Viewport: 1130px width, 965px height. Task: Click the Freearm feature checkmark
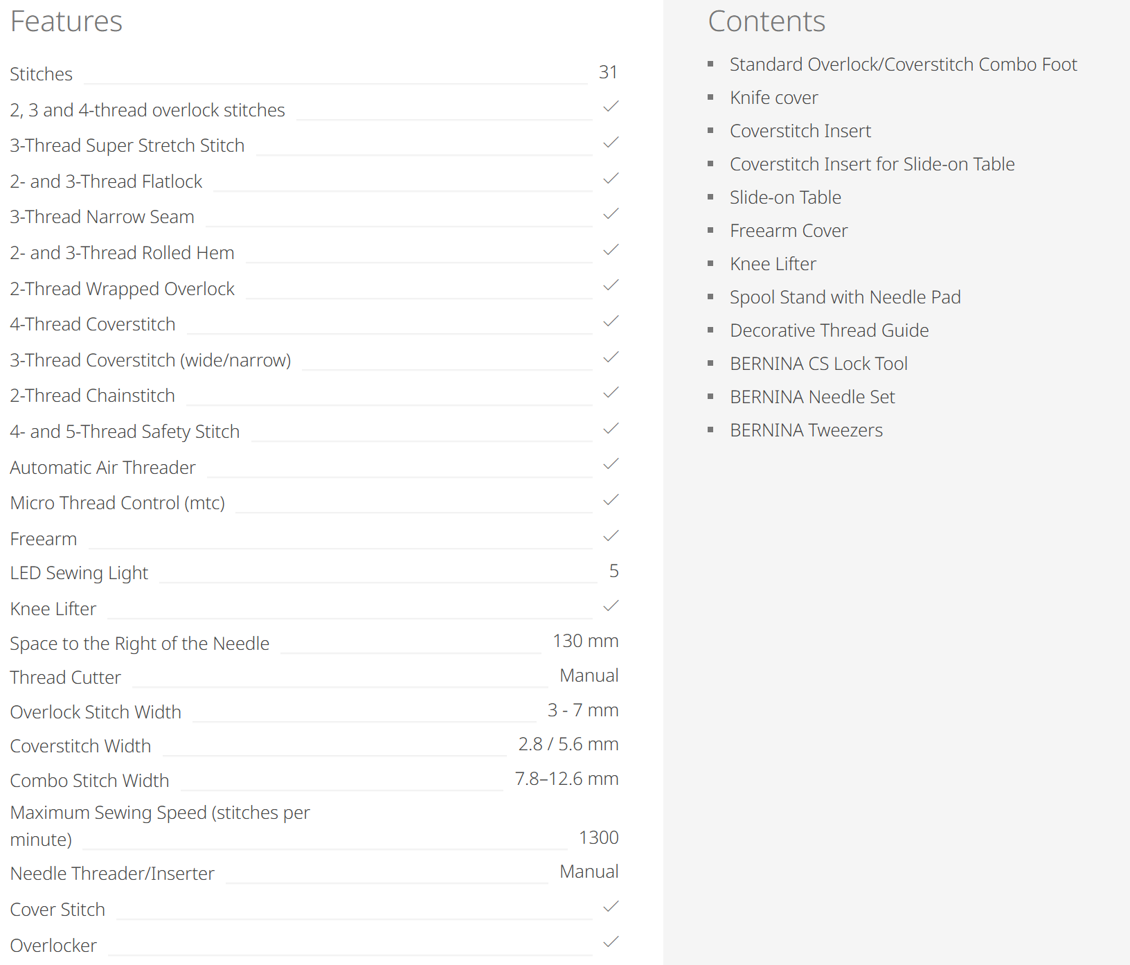coord(611,536)
